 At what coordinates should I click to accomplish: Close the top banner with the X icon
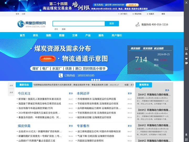(186, 3)
